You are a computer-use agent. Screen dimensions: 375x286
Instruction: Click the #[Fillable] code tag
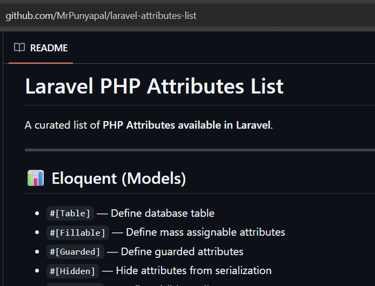tap(78, 233)
